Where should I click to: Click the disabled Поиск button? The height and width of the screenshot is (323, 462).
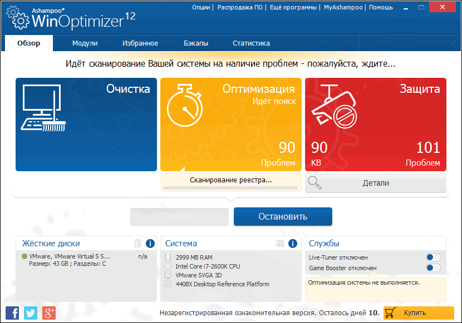click(179, 217)
